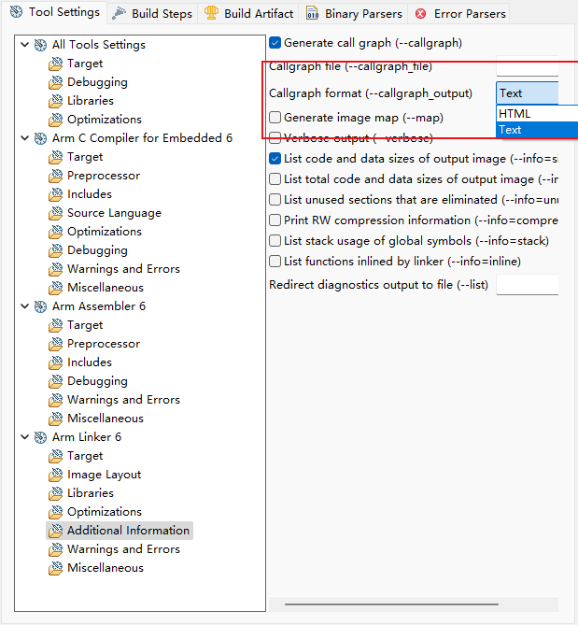Click the horizontal scrollbar below the options

[x=414, y=604]
